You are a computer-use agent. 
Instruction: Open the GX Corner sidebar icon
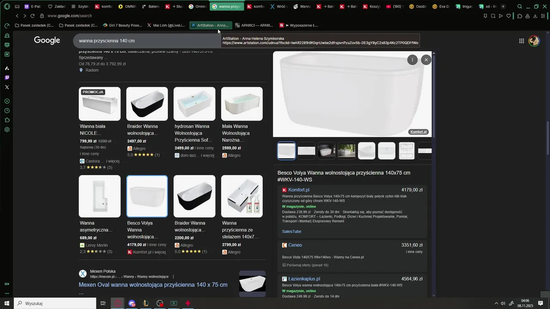7,284
